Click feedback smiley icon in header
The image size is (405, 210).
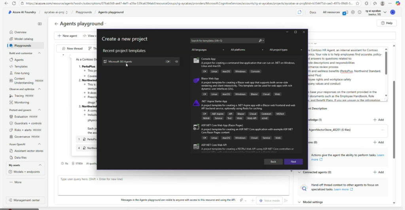coord(359,12)
